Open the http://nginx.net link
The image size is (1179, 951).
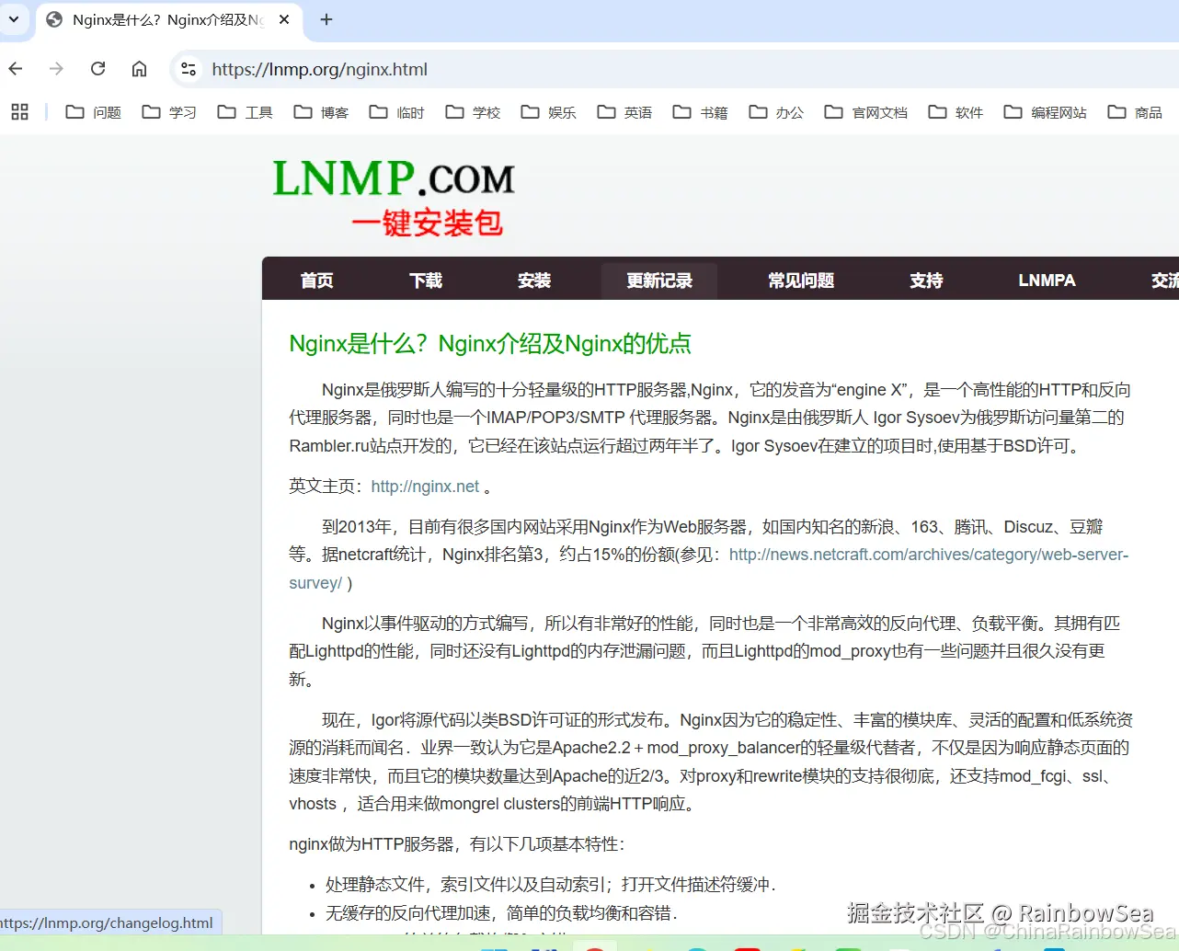point(425,486)
